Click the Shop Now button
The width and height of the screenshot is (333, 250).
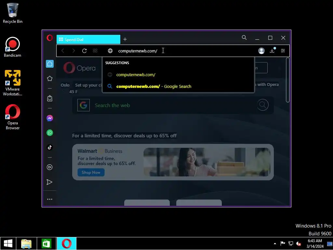coord(91,173)
